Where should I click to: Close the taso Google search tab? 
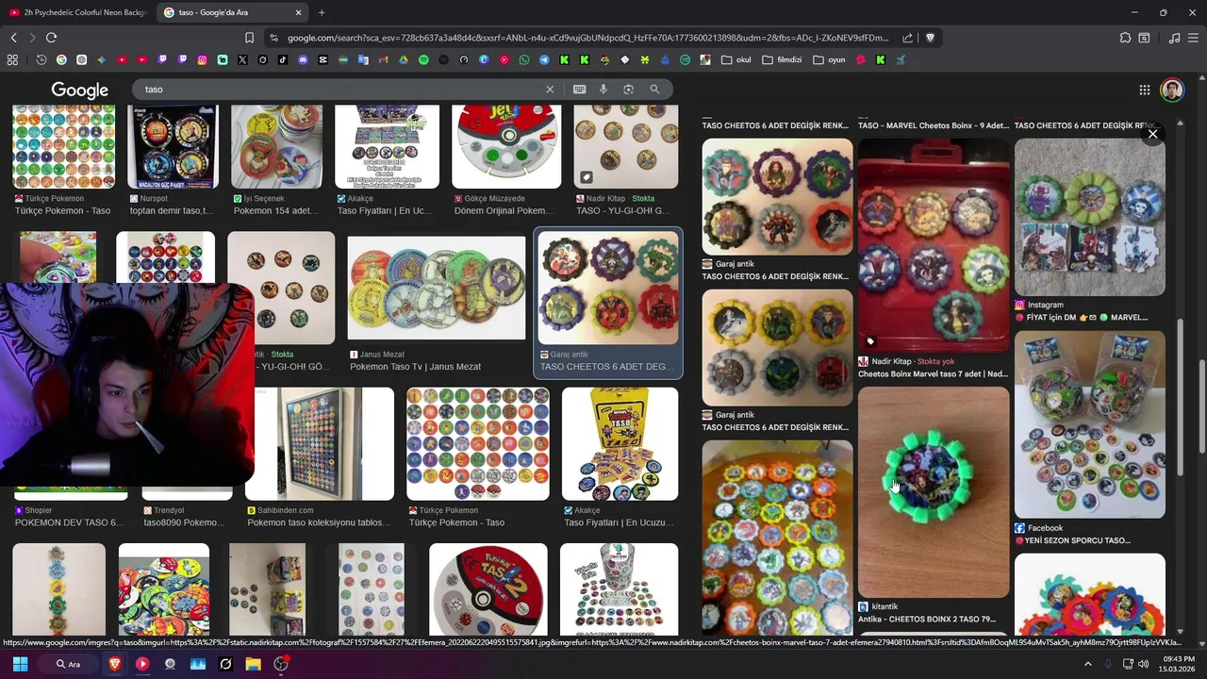point(299,12)
